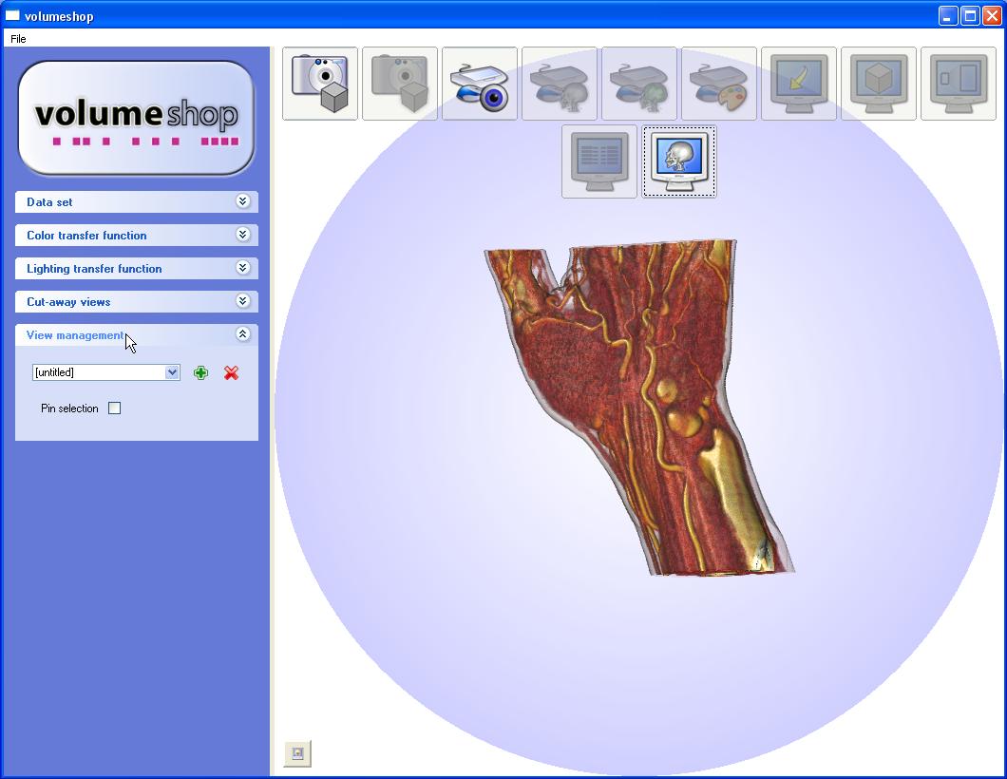
Task: Click the Cut-away views header
Action: pos(137,302)
